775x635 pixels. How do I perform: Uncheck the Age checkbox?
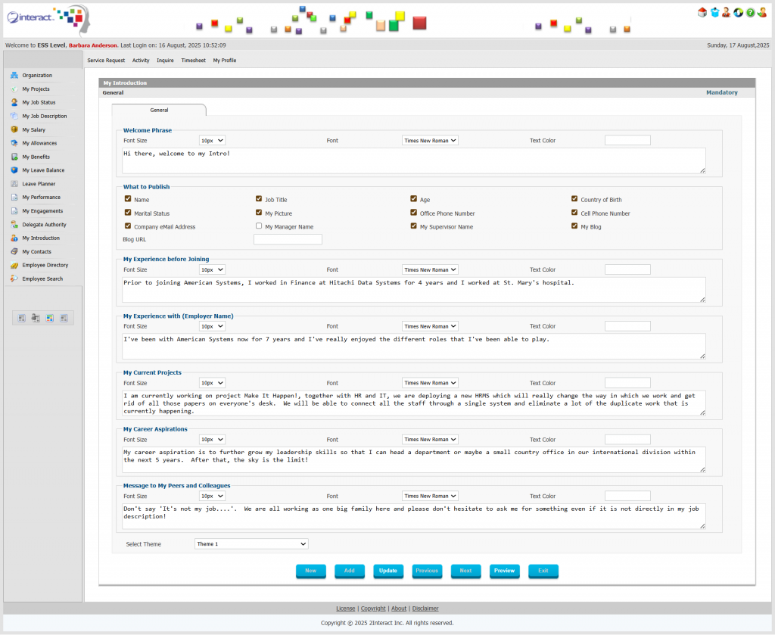pos(414,198)
